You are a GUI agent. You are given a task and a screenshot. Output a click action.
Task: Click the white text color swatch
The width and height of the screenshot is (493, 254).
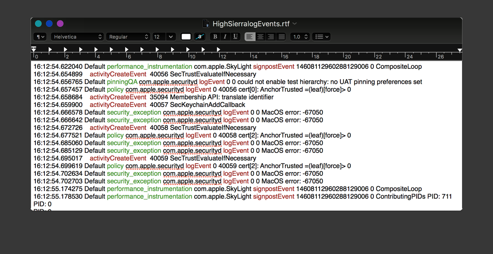pos(186,37)
